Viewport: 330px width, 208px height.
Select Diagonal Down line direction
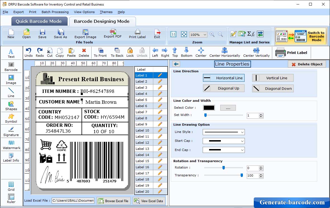point(273,88)
